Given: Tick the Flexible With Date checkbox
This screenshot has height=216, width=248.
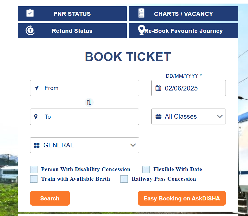Looking at the screenshot, I should 146,170.
